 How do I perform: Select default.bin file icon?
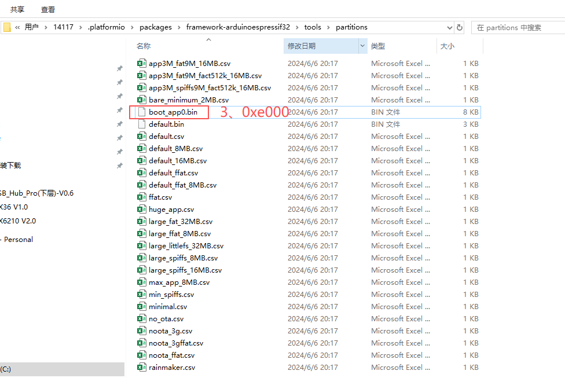tap(142, 124)
